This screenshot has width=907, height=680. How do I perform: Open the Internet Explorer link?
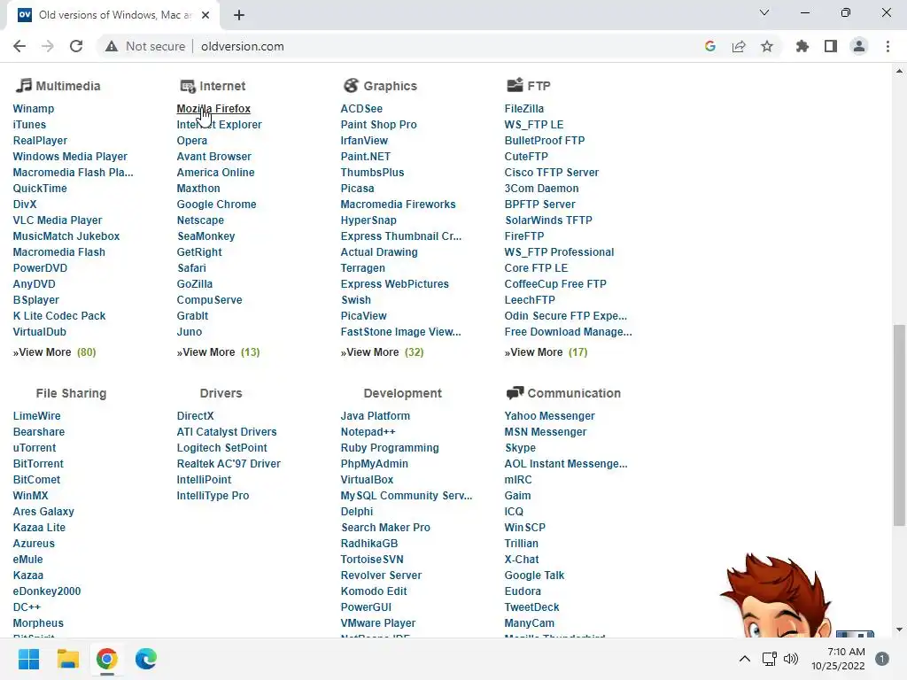click(x=220, y=125)
